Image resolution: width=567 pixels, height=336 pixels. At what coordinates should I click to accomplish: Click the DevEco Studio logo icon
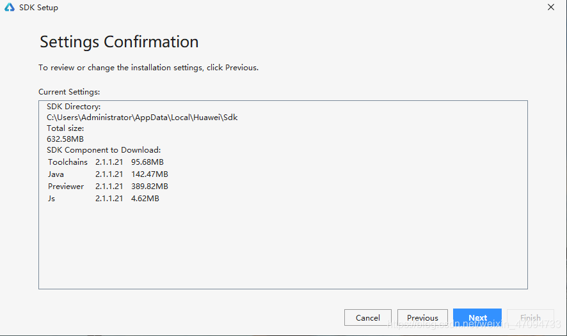10,7
